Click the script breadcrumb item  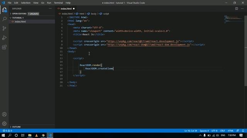coord(106,14)
